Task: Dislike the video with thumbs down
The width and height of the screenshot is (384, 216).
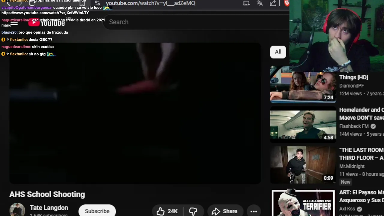Action: tap(193, 211)
